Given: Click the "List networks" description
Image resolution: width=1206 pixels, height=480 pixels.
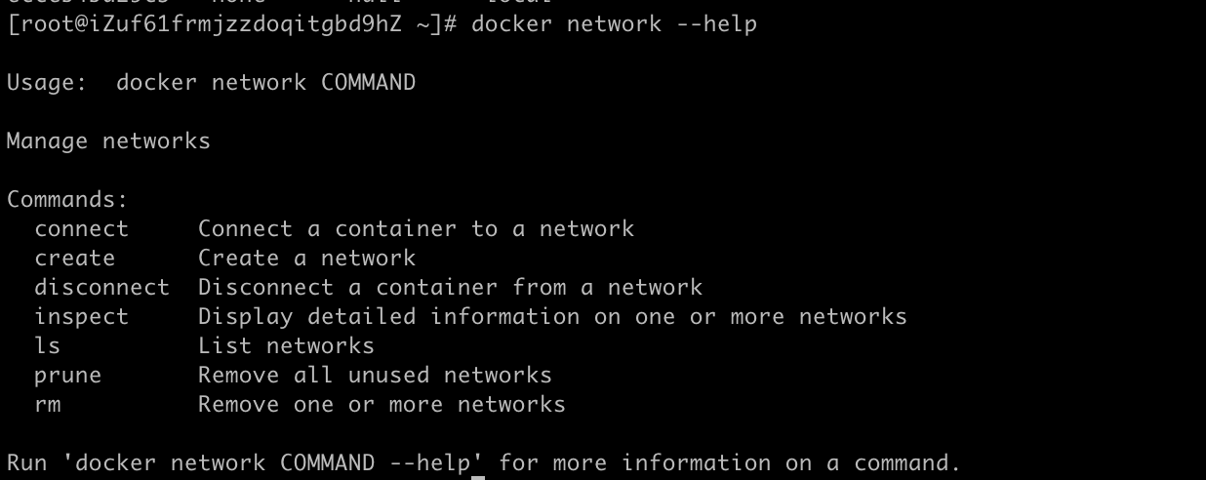Looking at the screenshot, I should click(286, 346).
